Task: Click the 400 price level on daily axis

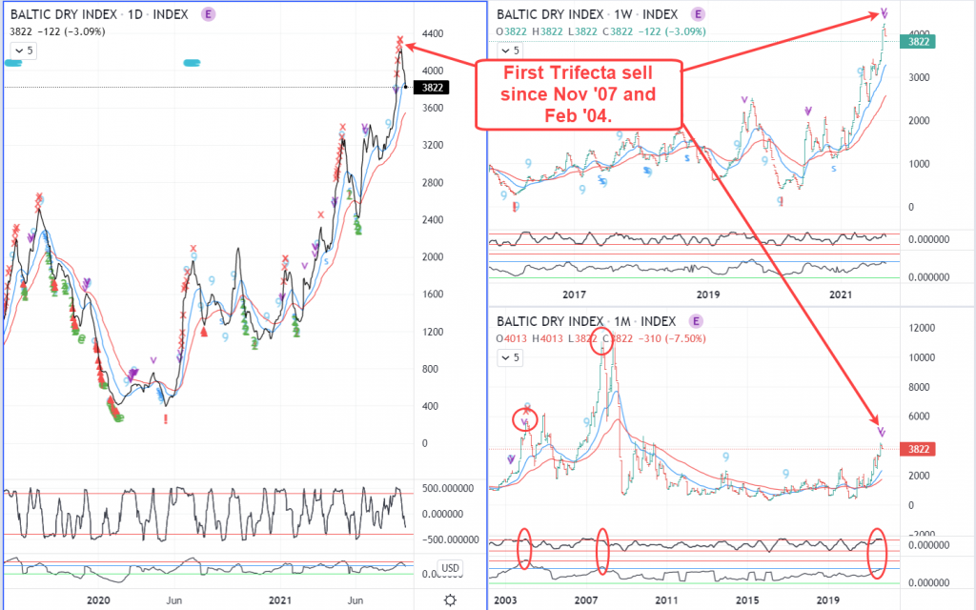Action: point(430,406)
